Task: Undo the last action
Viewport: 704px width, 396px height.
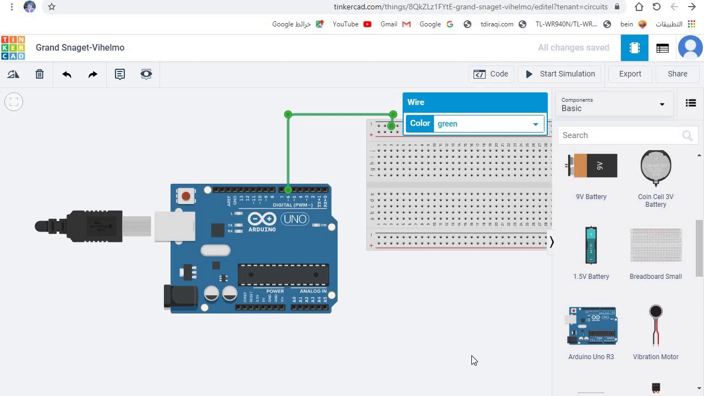Action: [67, 74]
